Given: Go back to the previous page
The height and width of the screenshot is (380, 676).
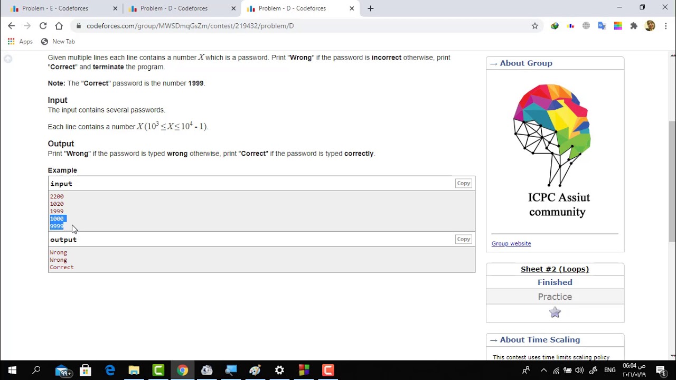Looking at the screenshot, I should pyautogui.click(x=11, y=25).
